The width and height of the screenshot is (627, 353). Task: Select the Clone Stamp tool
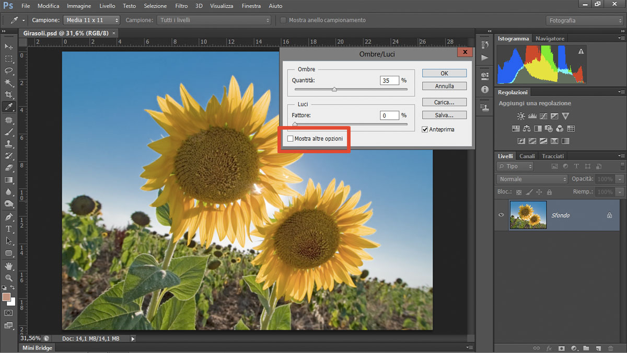[9, 144]
